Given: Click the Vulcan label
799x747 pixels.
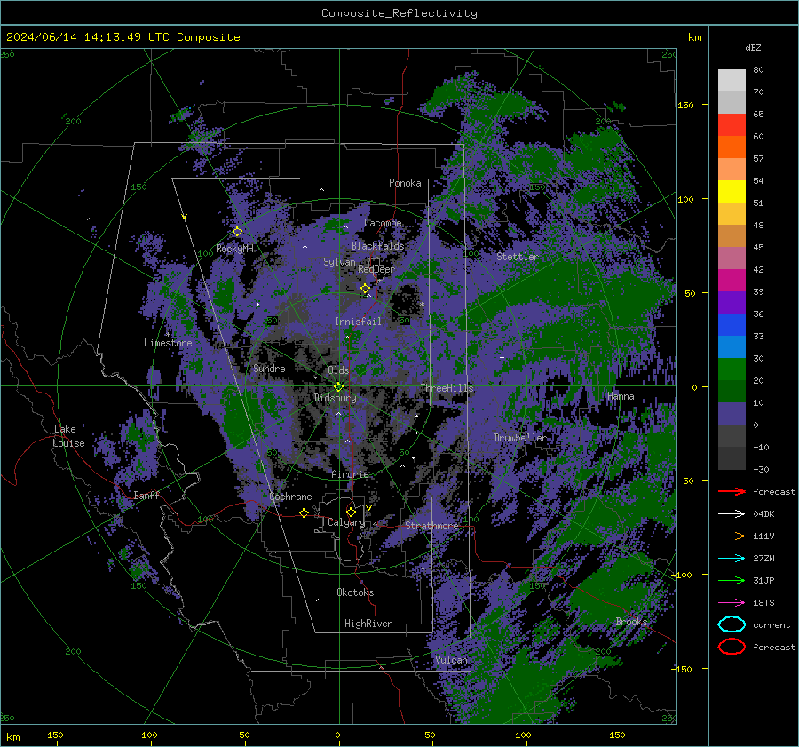Looking at the screenshot, I should pos(451,660).
